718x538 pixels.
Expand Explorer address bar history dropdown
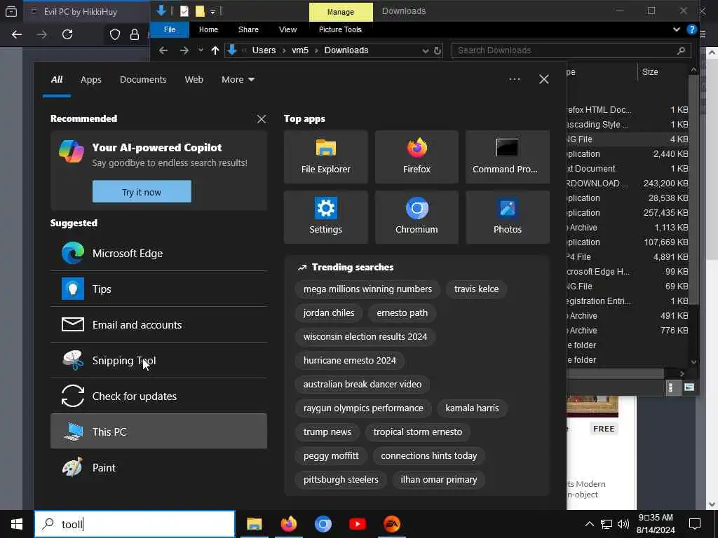(426, 50)
